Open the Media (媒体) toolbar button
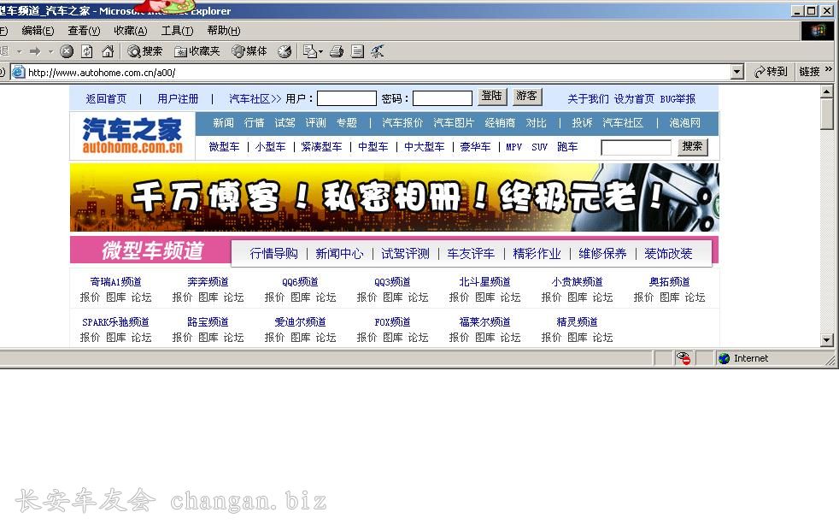Image resolution: width=839 pixels, height=524 pixels. point(249,51)
